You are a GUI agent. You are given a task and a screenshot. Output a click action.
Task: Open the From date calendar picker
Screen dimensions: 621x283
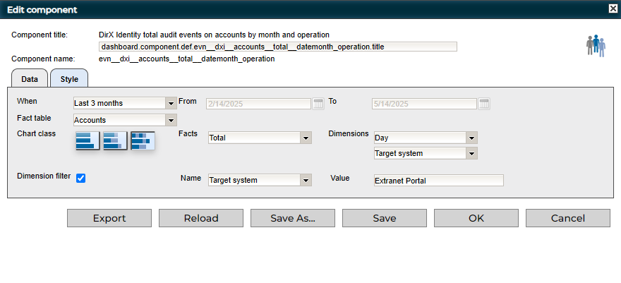pyautogui.click(x=318, y=104)
